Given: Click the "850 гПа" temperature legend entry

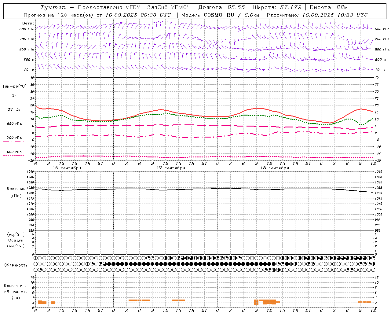Looking at the screenshot, I should coord(14,124).
